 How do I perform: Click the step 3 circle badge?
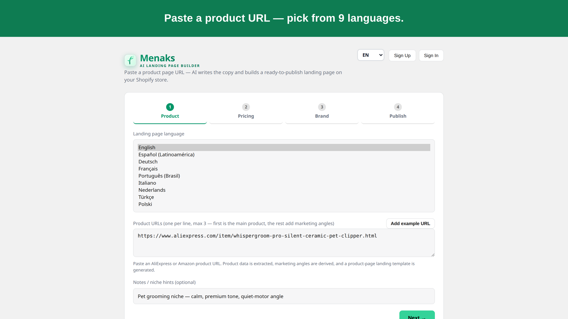pyautogui.click(x=322, y=107)
